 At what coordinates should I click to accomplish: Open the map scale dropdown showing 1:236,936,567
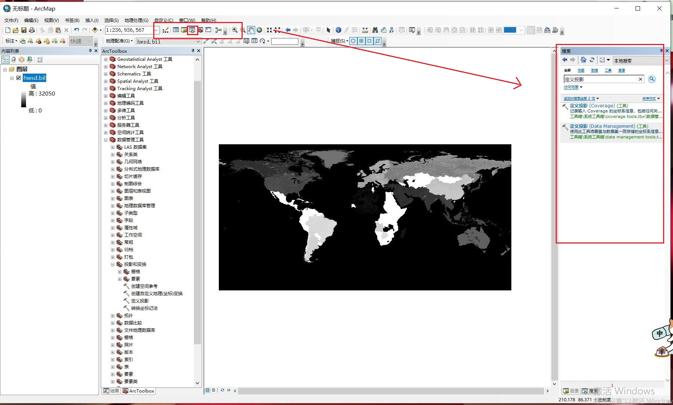156,30
